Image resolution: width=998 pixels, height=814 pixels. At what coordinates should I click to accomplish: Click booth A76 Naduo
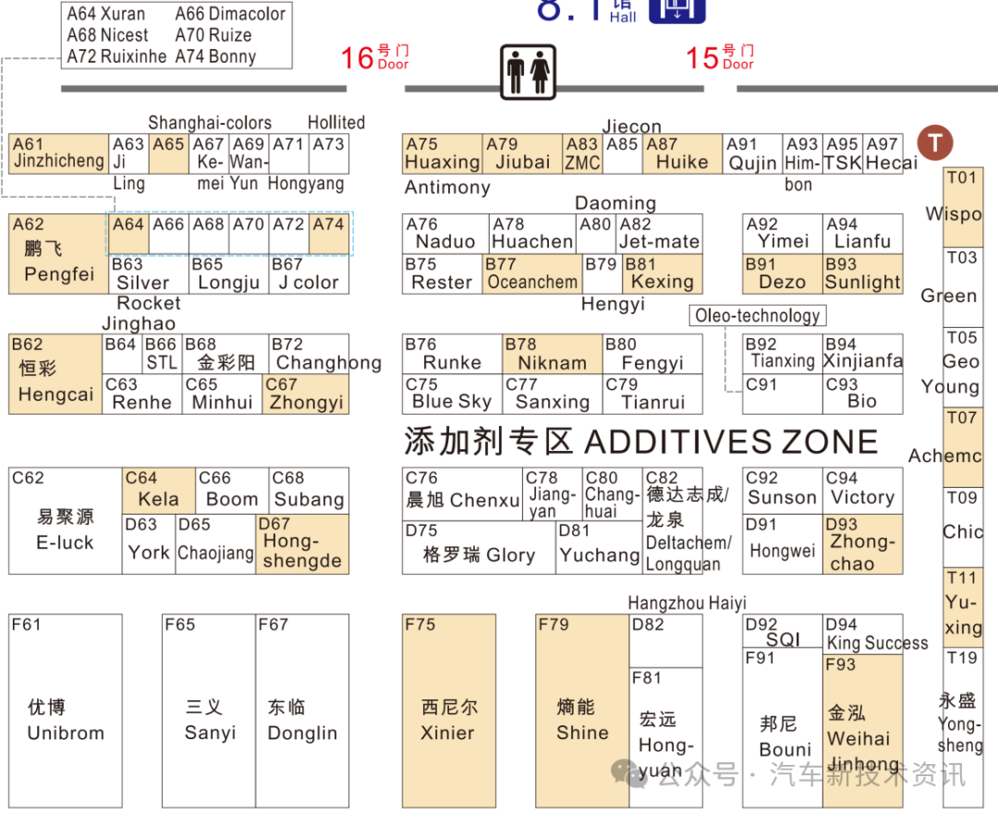pyautogui.click(x=445, y=234)
